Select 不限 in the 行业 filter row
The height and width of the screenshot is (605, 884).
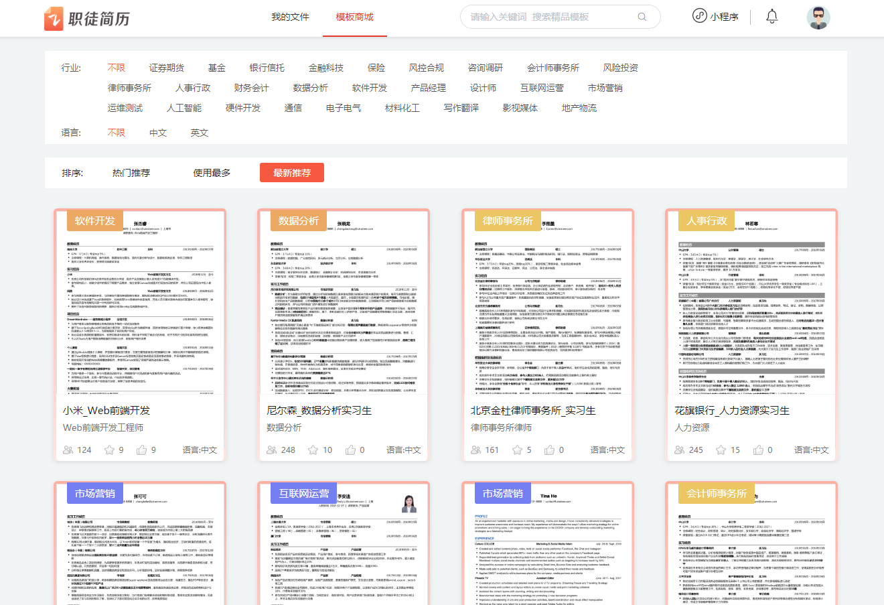[117, 68]
